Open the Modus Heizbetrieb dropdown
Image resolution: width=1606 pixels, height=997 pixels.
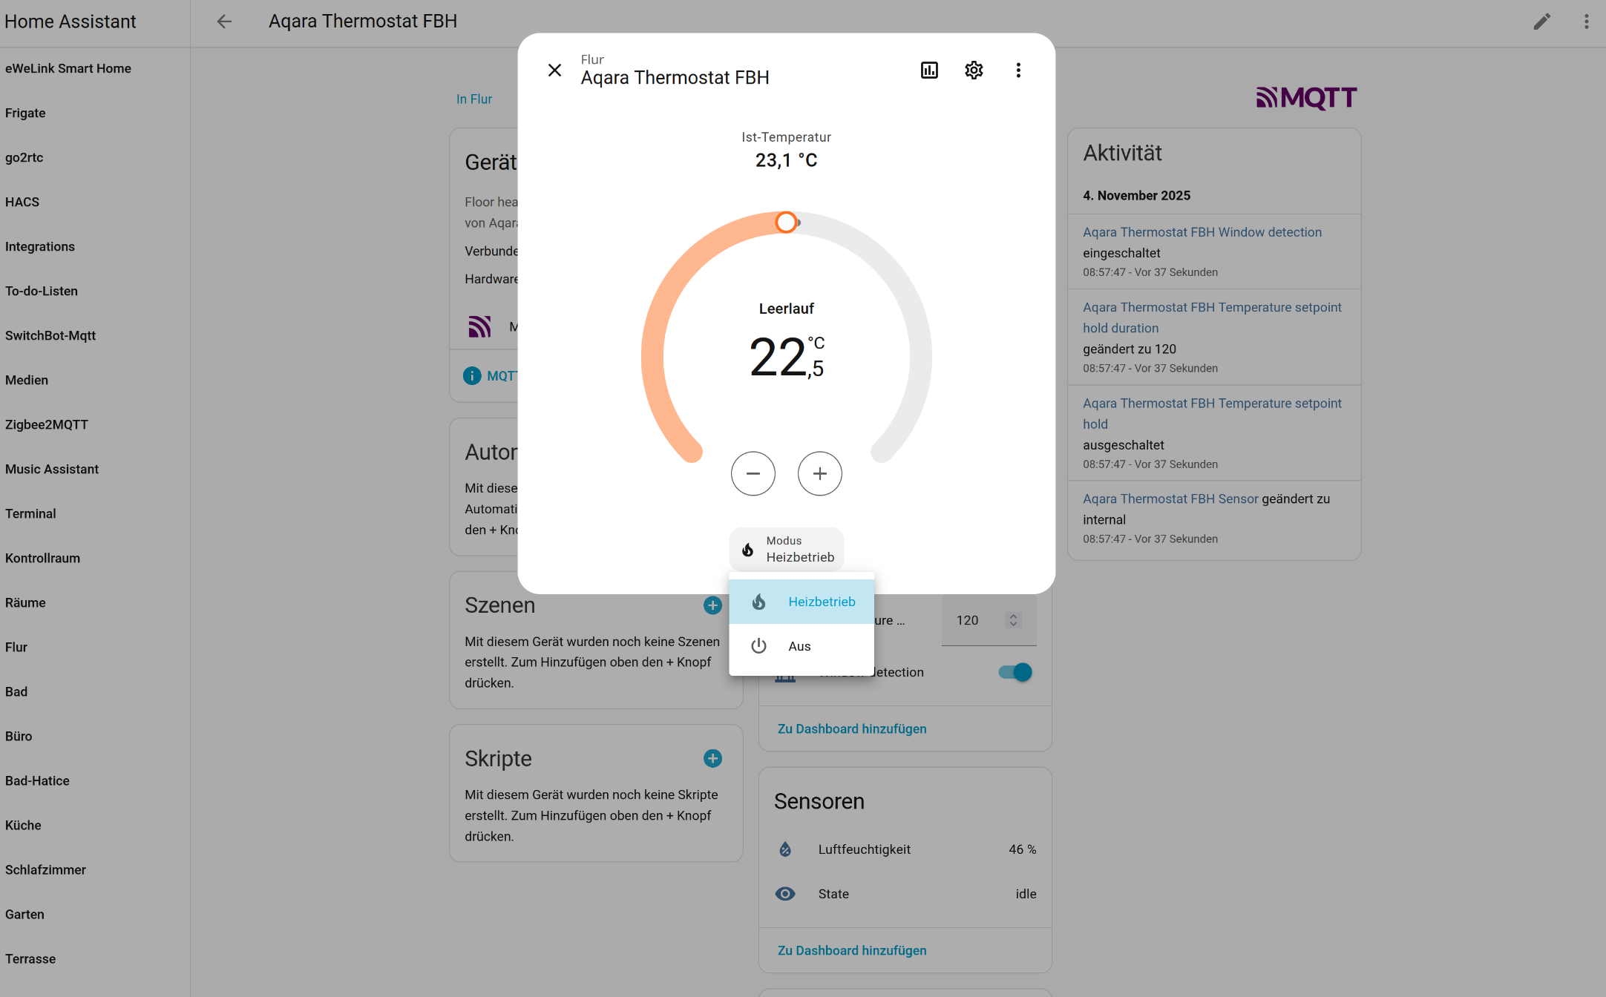pos(787,549)
